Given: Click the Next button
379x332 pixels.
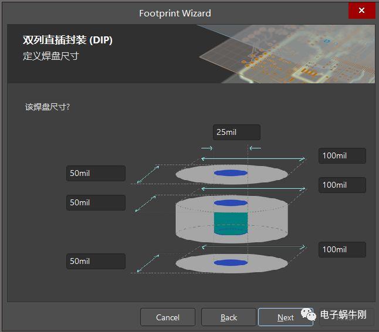Looking at the screenshot, I should point(286,317).
